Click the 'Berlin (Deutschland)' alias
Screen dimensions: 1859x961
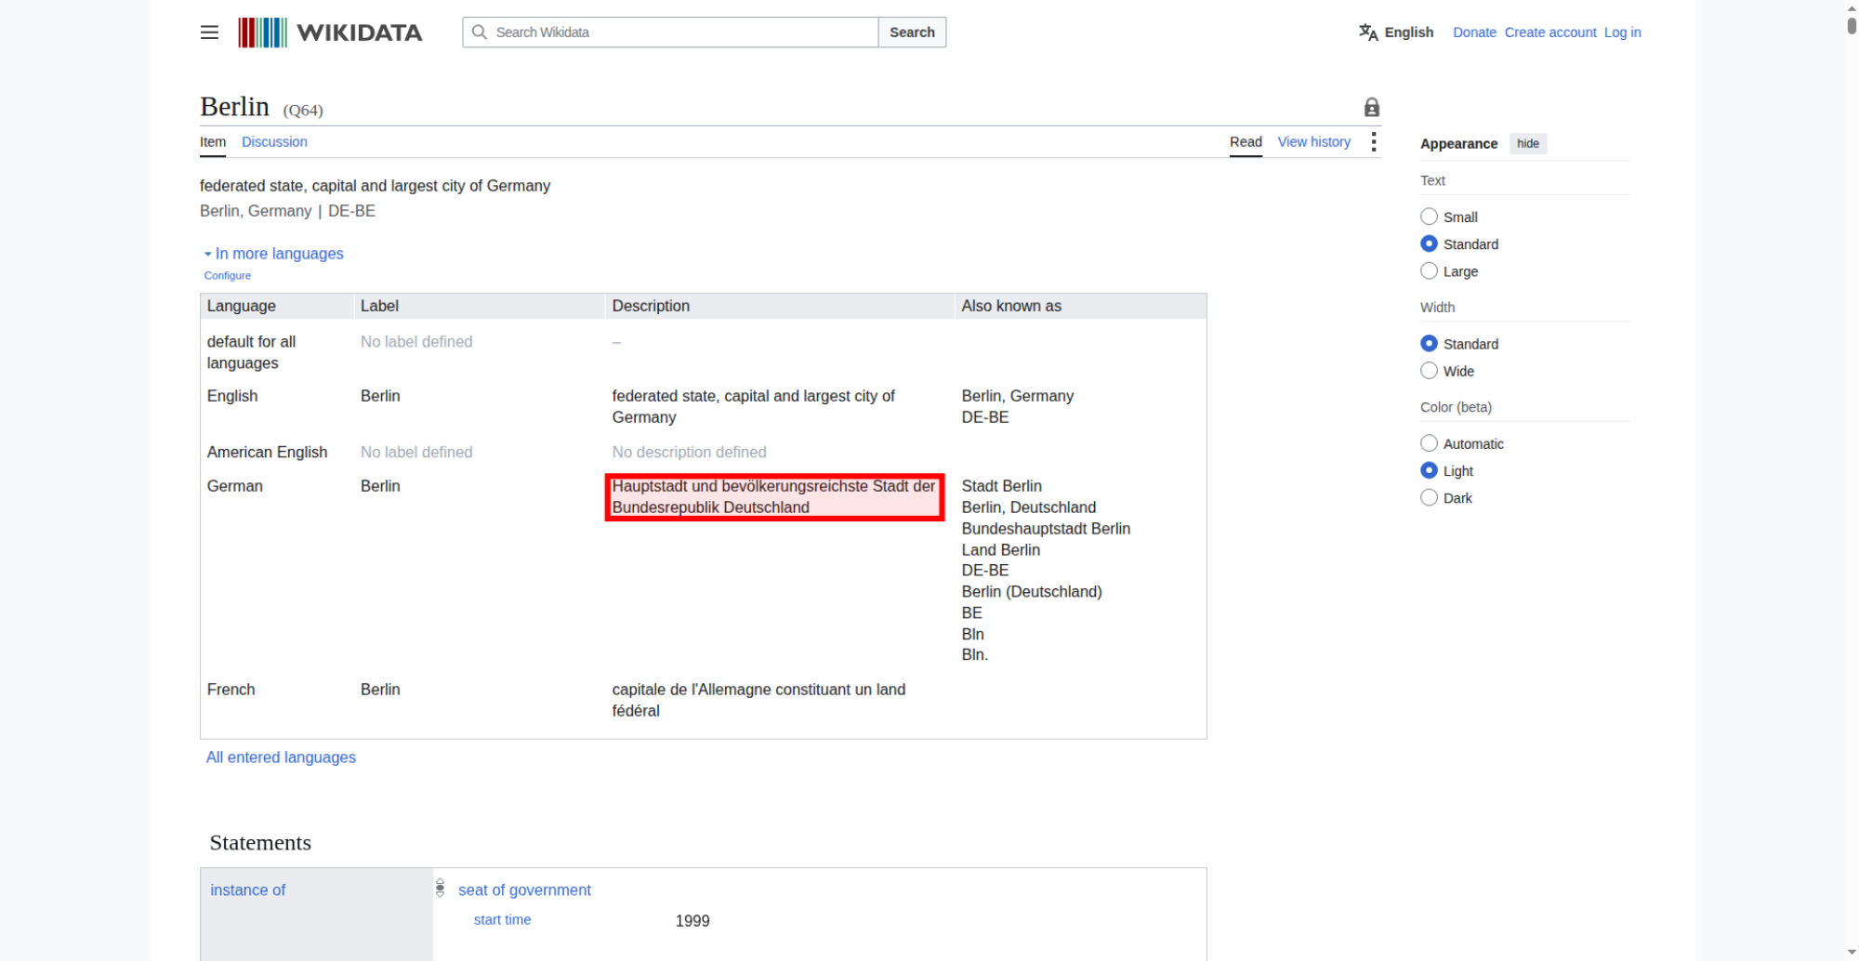coord(1032,592)
